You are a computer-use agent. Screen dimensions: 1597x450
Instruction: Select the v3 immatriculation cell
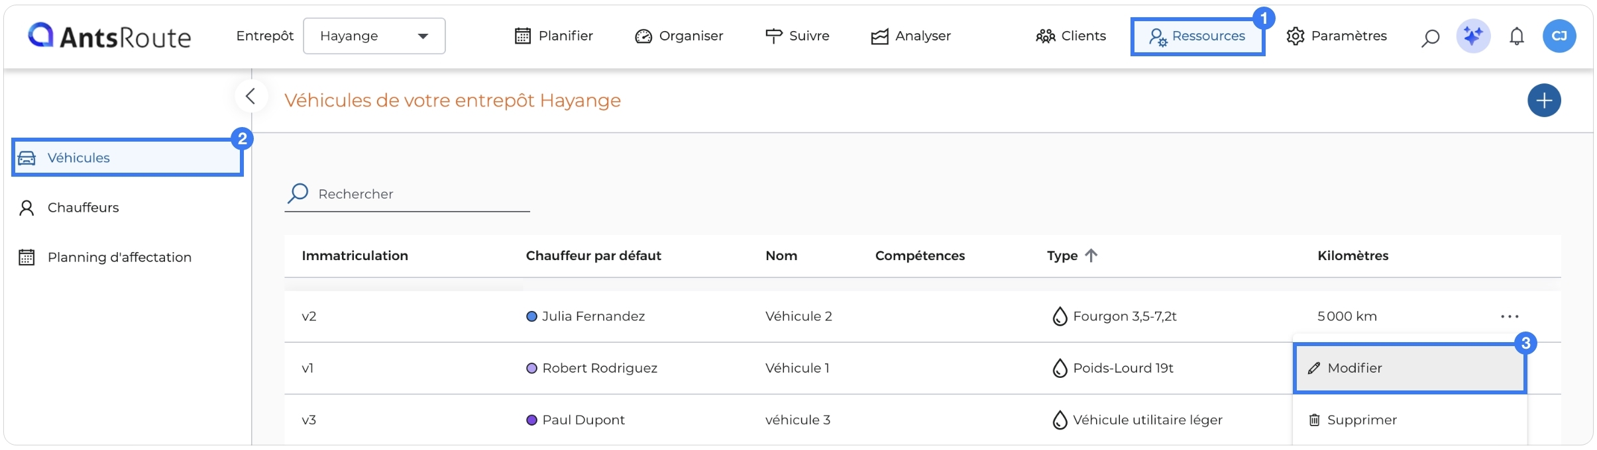coord(309,420)
